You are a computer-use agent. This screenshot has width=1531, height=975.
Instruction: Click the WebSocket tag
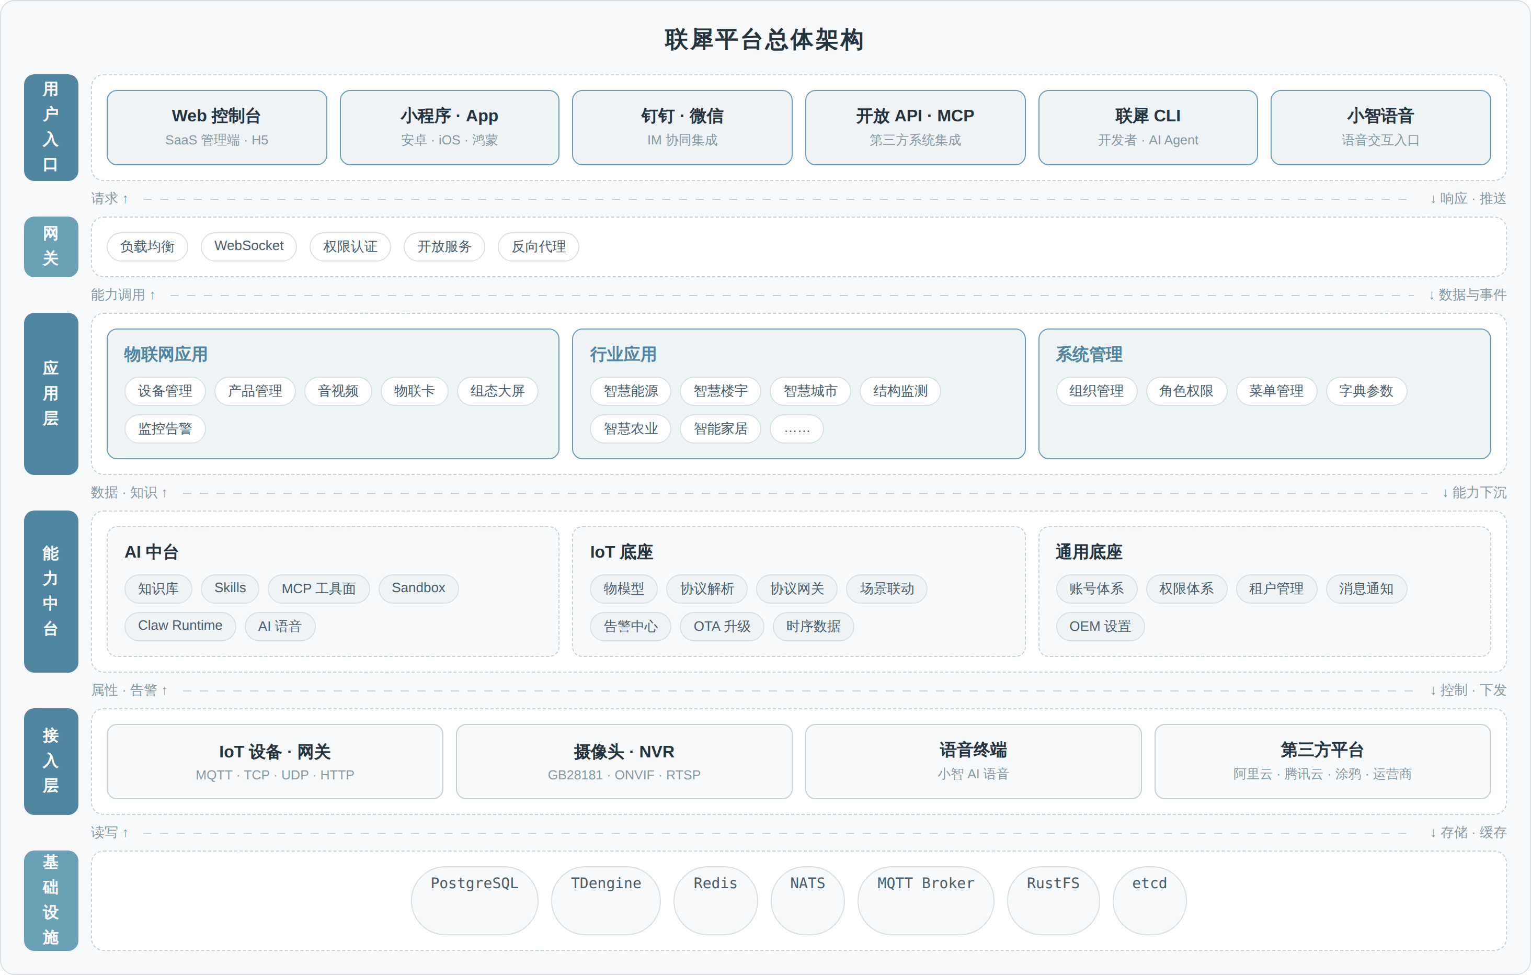(248, 247)
